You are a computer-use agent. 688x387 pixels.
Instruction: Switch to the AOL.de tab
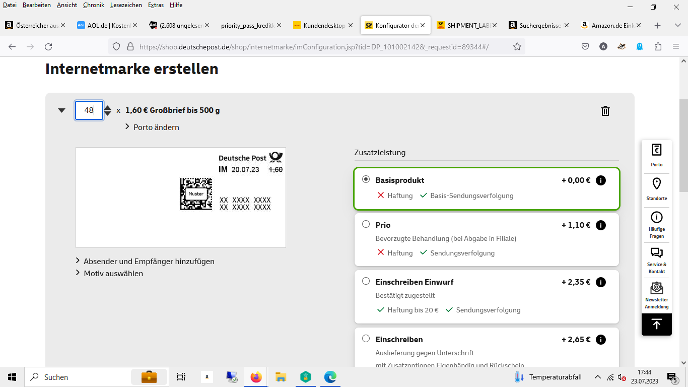[107, 25]
